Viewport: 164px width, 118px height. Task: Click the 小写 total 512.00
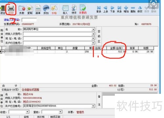153,90
